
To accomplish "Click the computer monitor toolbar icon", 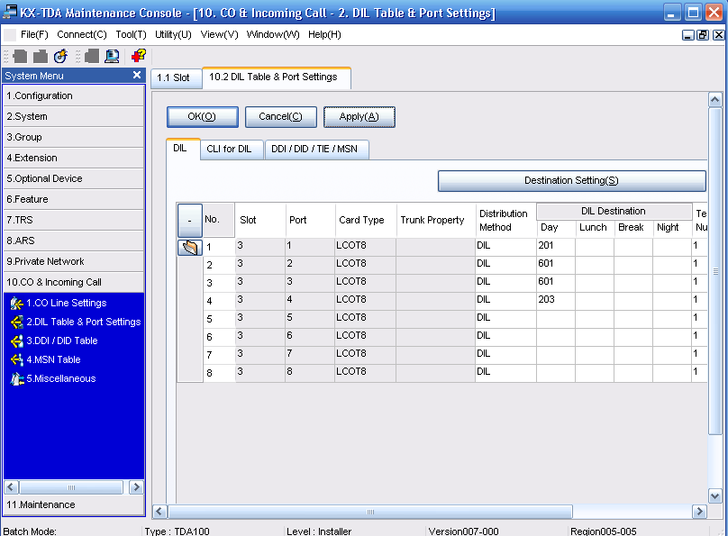I will click(x=112, y=56).
